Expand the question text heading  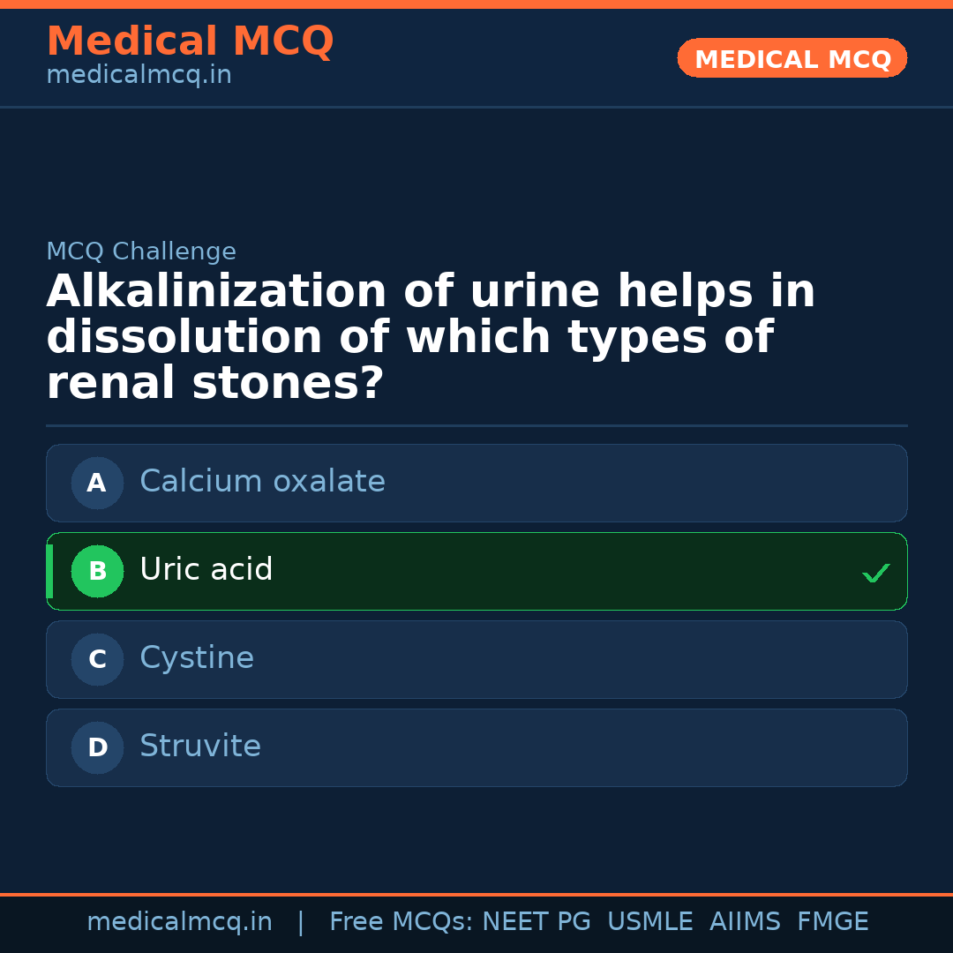click(x=431, y=335)
